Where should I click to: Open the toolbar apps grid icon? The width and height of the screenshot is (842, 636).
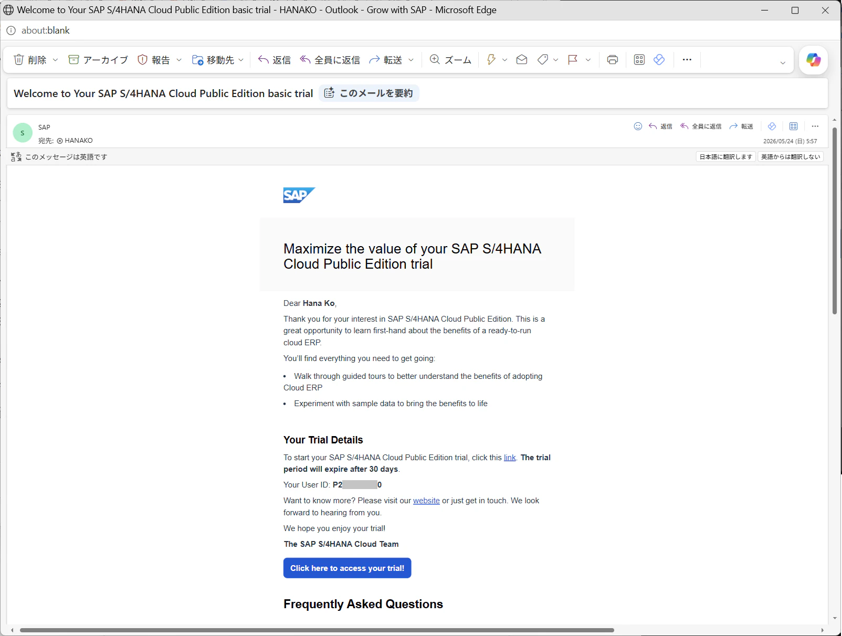point(639,60)
